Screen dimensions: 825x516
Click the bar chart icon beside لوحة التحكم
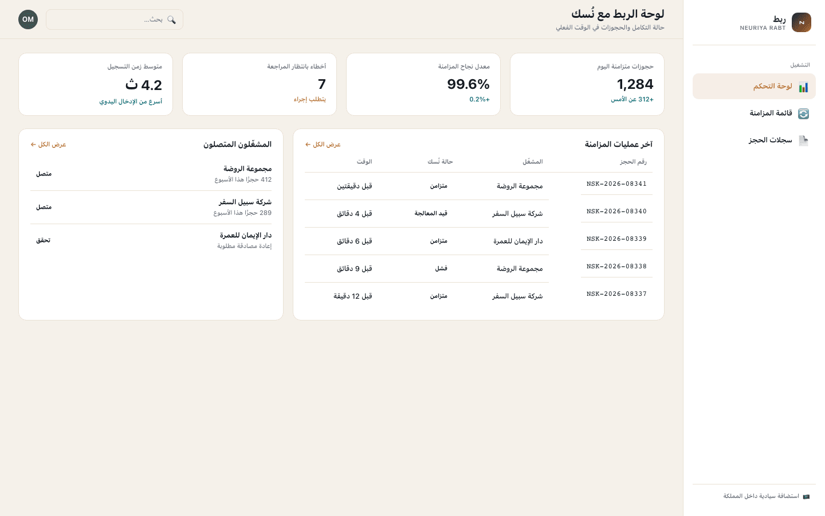coord(803,87)
